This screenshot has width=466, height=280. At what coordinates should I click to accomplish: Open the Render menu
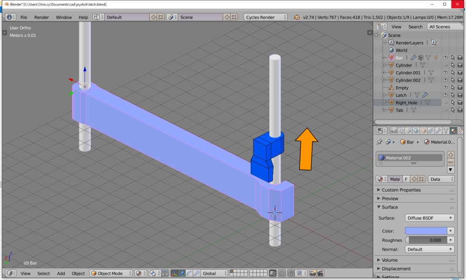tap(41, 17)
